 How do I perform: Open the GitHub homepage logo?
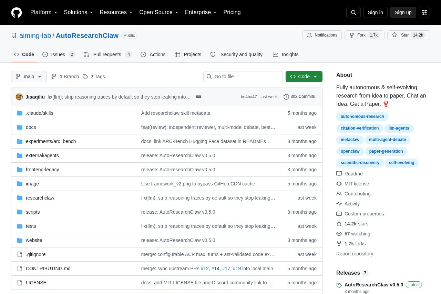coord(17,12)
